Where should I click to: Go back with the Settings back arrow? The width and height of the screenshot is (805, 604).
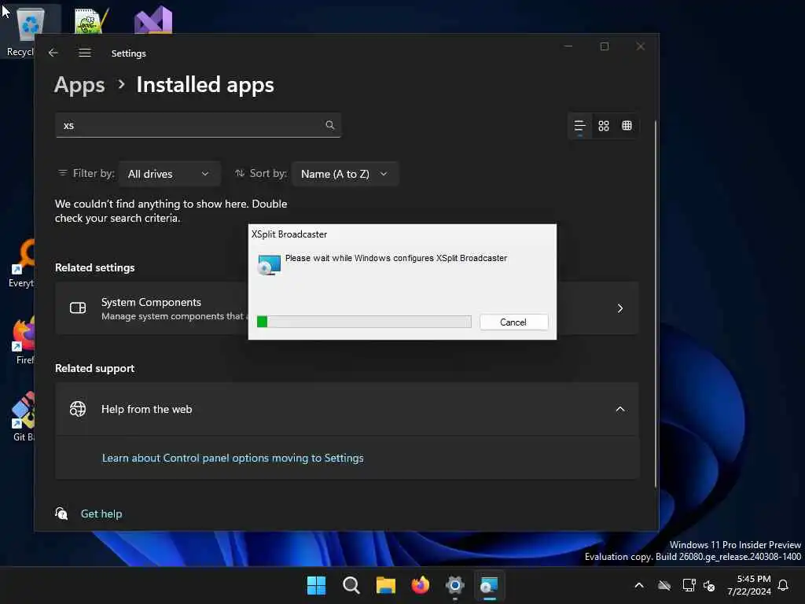click(53, 53)
